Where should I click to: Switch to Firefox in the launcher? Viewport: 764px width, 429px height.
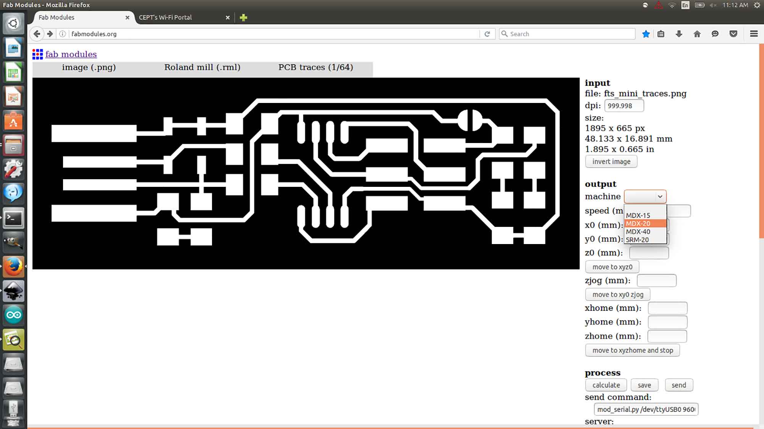[x=13, y=267]
